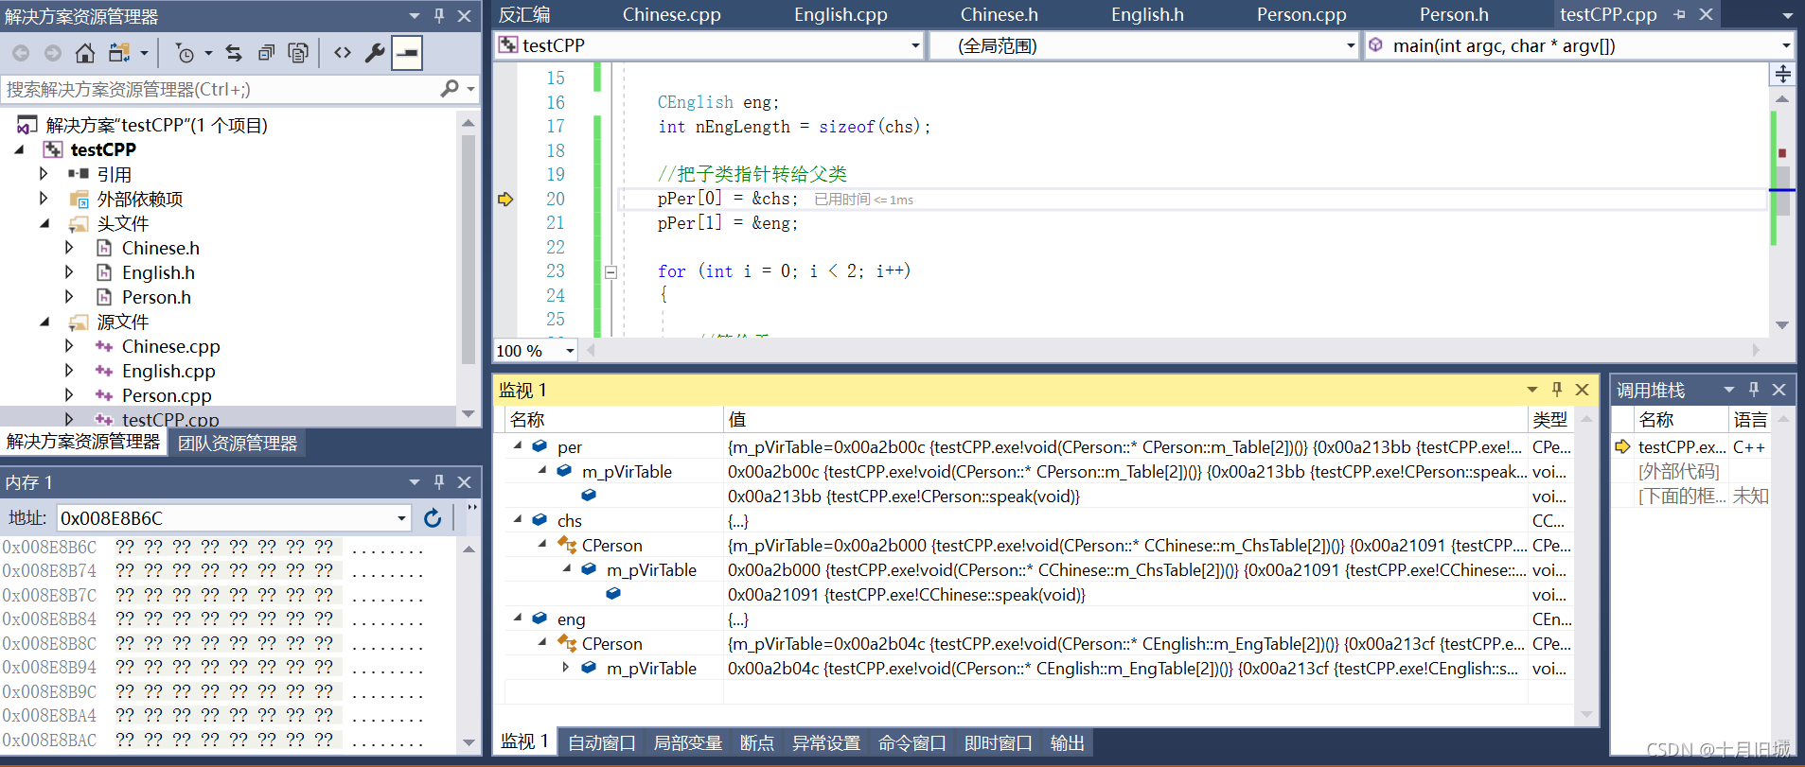This screenshot has height=767, width=1805.
Task: Click the pending changes filter clock icon
Action: pyautogui.click(x=186, y=53)
